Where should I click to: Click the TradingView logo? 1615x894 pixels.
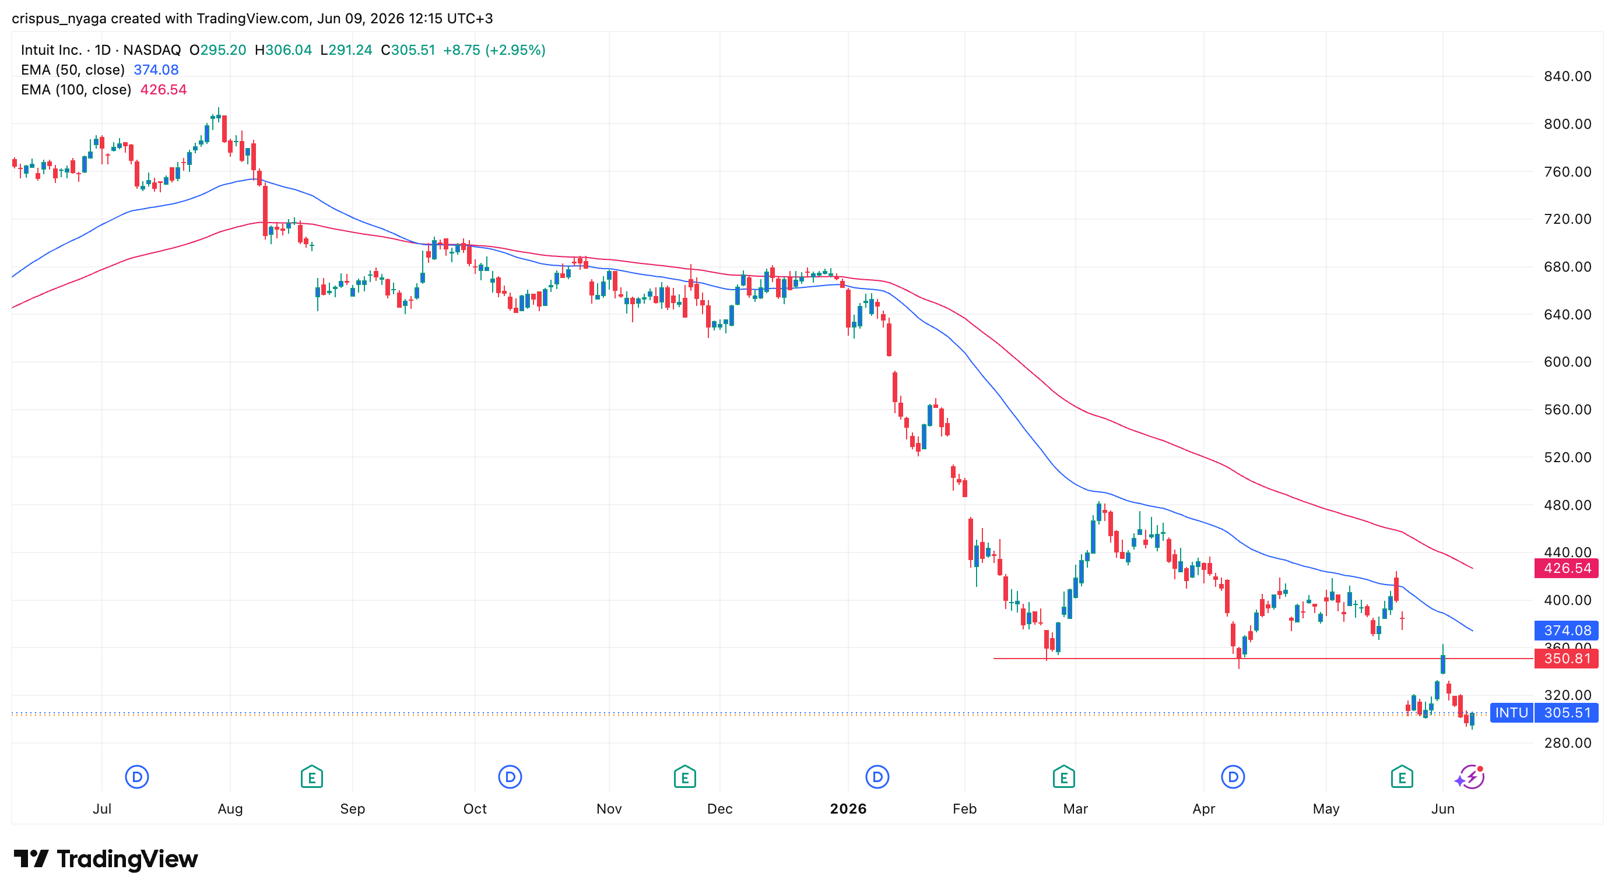click(x=106, y=859)
